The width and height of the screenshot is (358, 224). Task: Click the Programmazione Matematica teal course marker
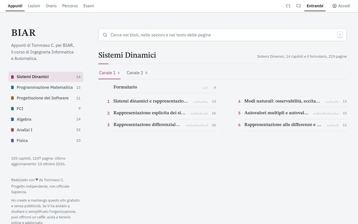point(12,87)
